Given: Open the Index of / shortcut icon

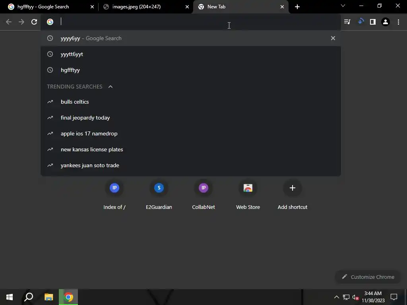Looking at the screenshot, I should [114, 188].
